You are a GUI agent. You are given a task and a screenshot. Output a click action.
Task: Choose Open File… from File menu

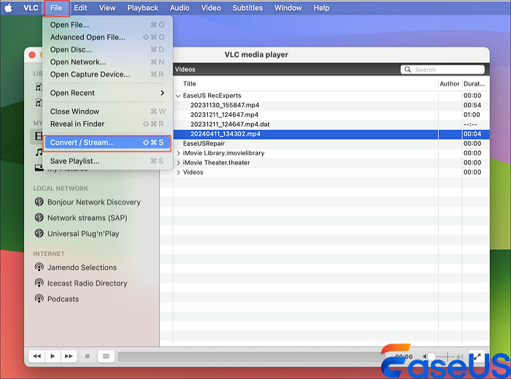pyautogui.click(x=107, y=25)
